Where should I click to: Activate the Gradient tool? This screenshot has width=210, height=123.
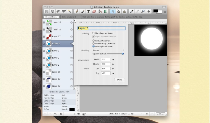pos(105,12)
